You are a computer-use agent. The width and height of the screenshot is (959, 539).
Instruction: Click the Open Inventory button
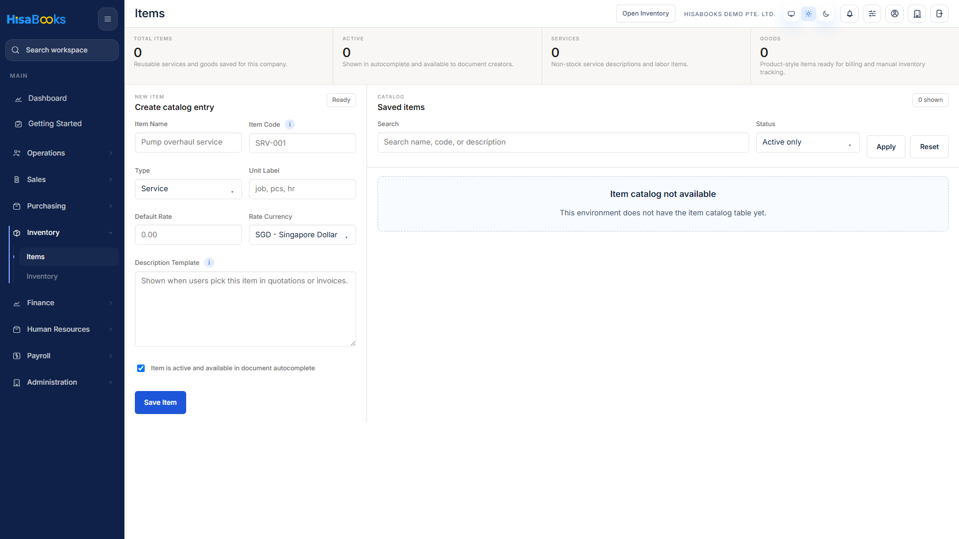coord(645,14)
